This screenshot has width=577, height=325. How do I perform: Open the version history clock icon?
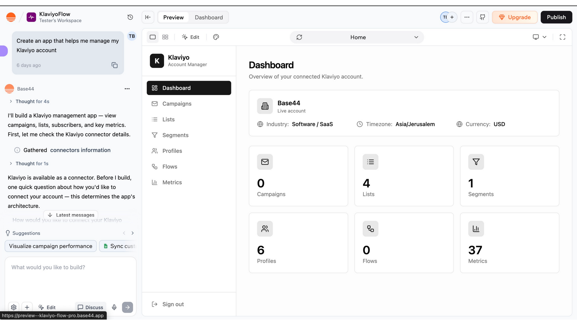[130, 17]
